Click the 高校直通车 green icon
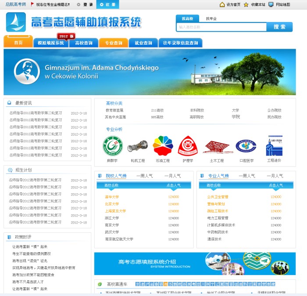This screenshot has width=307, height=296. pos(100,284)
